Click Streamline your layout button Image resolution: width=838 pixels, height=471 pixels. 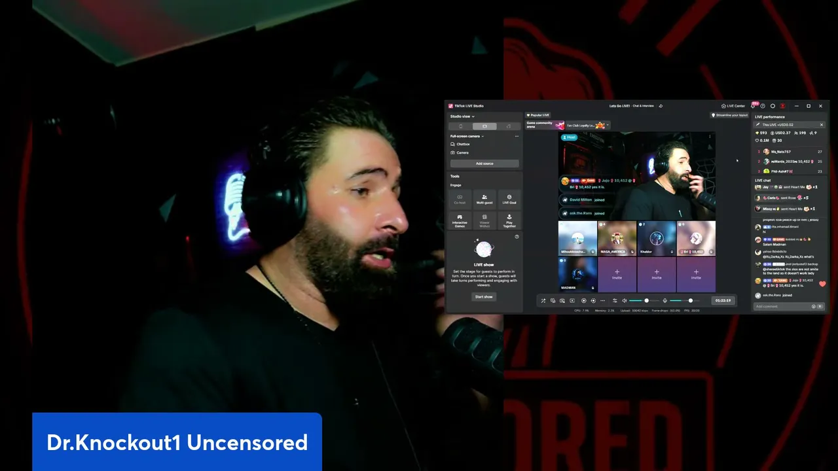click(x=729, y=115)
